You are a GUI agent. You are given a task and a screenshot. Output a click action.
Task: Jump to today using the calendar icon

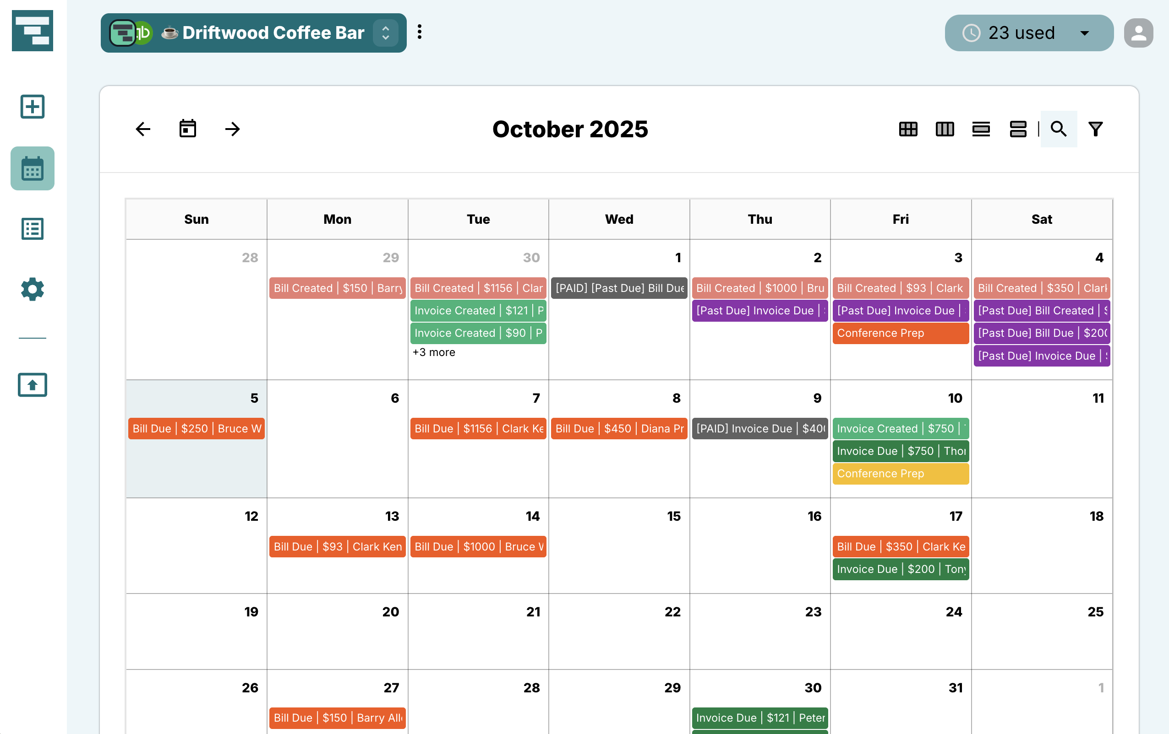(x=188, y=129)
